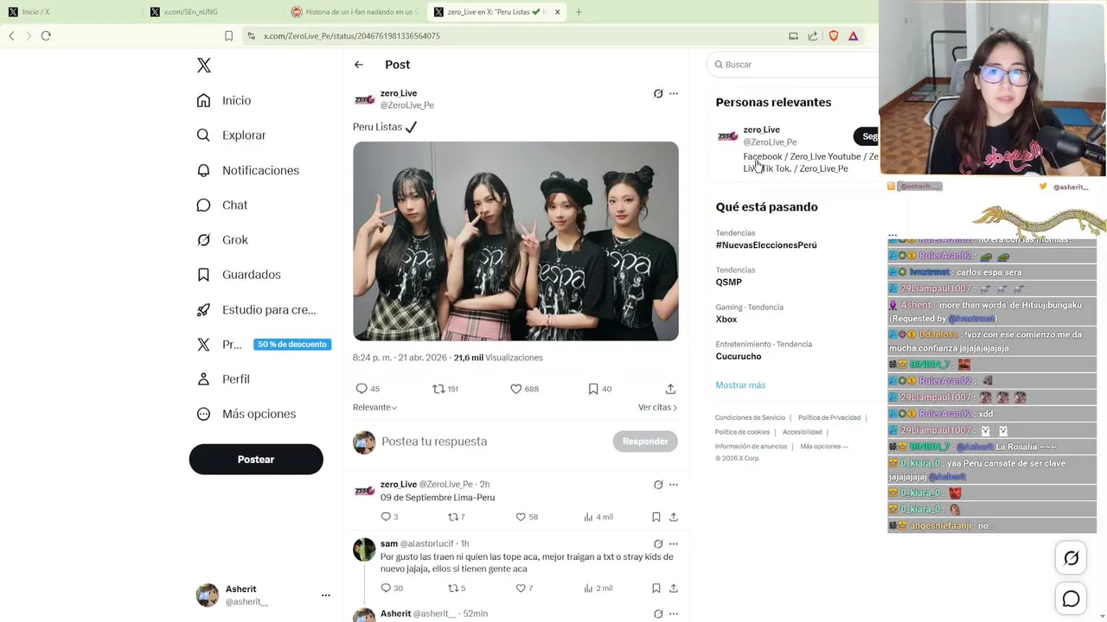Open sam's profile avatar
Viewport: 1107px width, 622px height.
pyautogui.click(x=364, y=549)
